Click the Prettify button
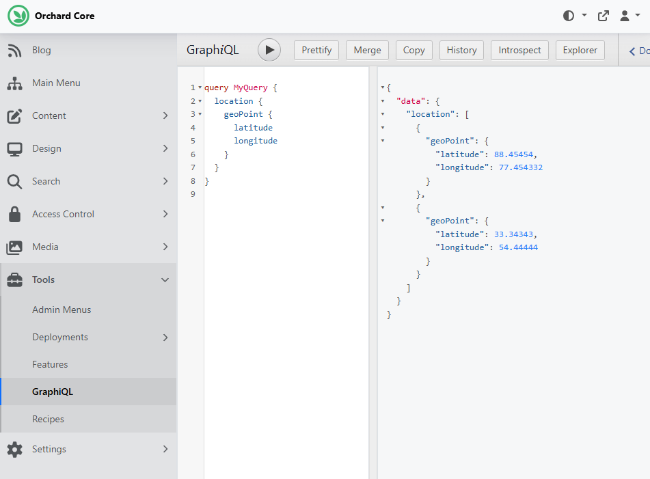 [x=316, y=50]
